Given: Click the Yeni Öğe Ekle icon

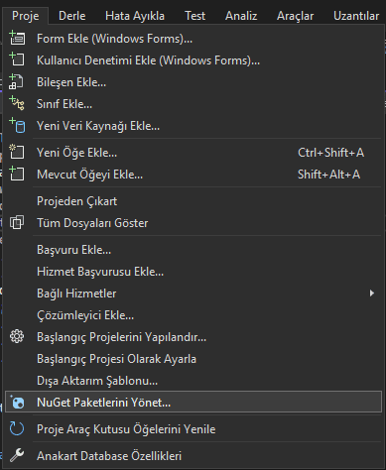Looking at the screenshot, I should click(x=17, y=152).
